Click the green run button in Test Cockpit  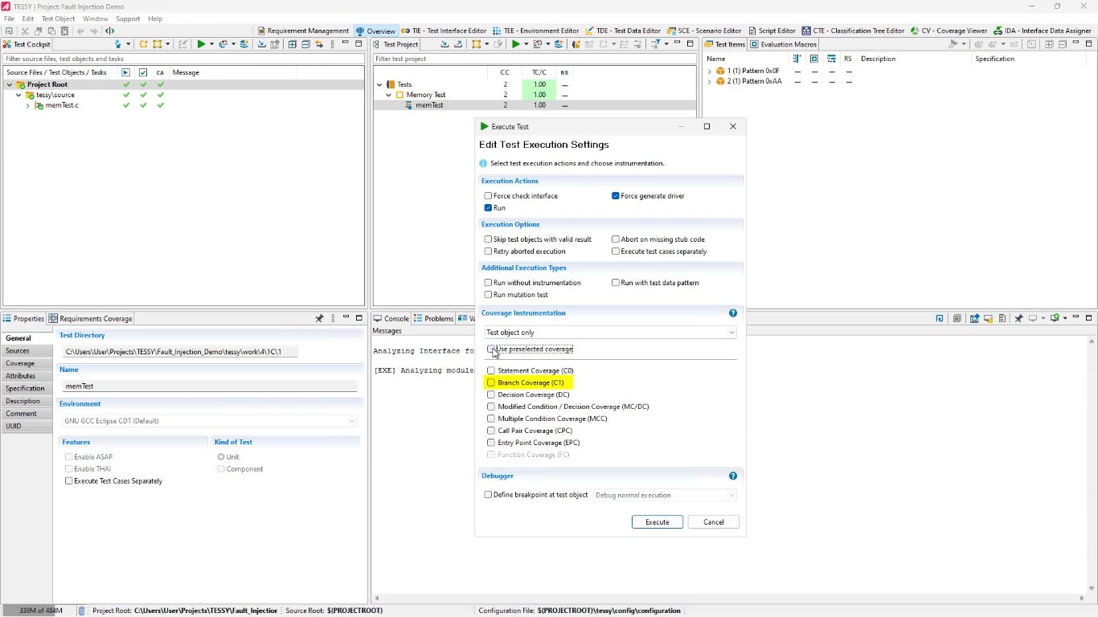pos(201,44)
